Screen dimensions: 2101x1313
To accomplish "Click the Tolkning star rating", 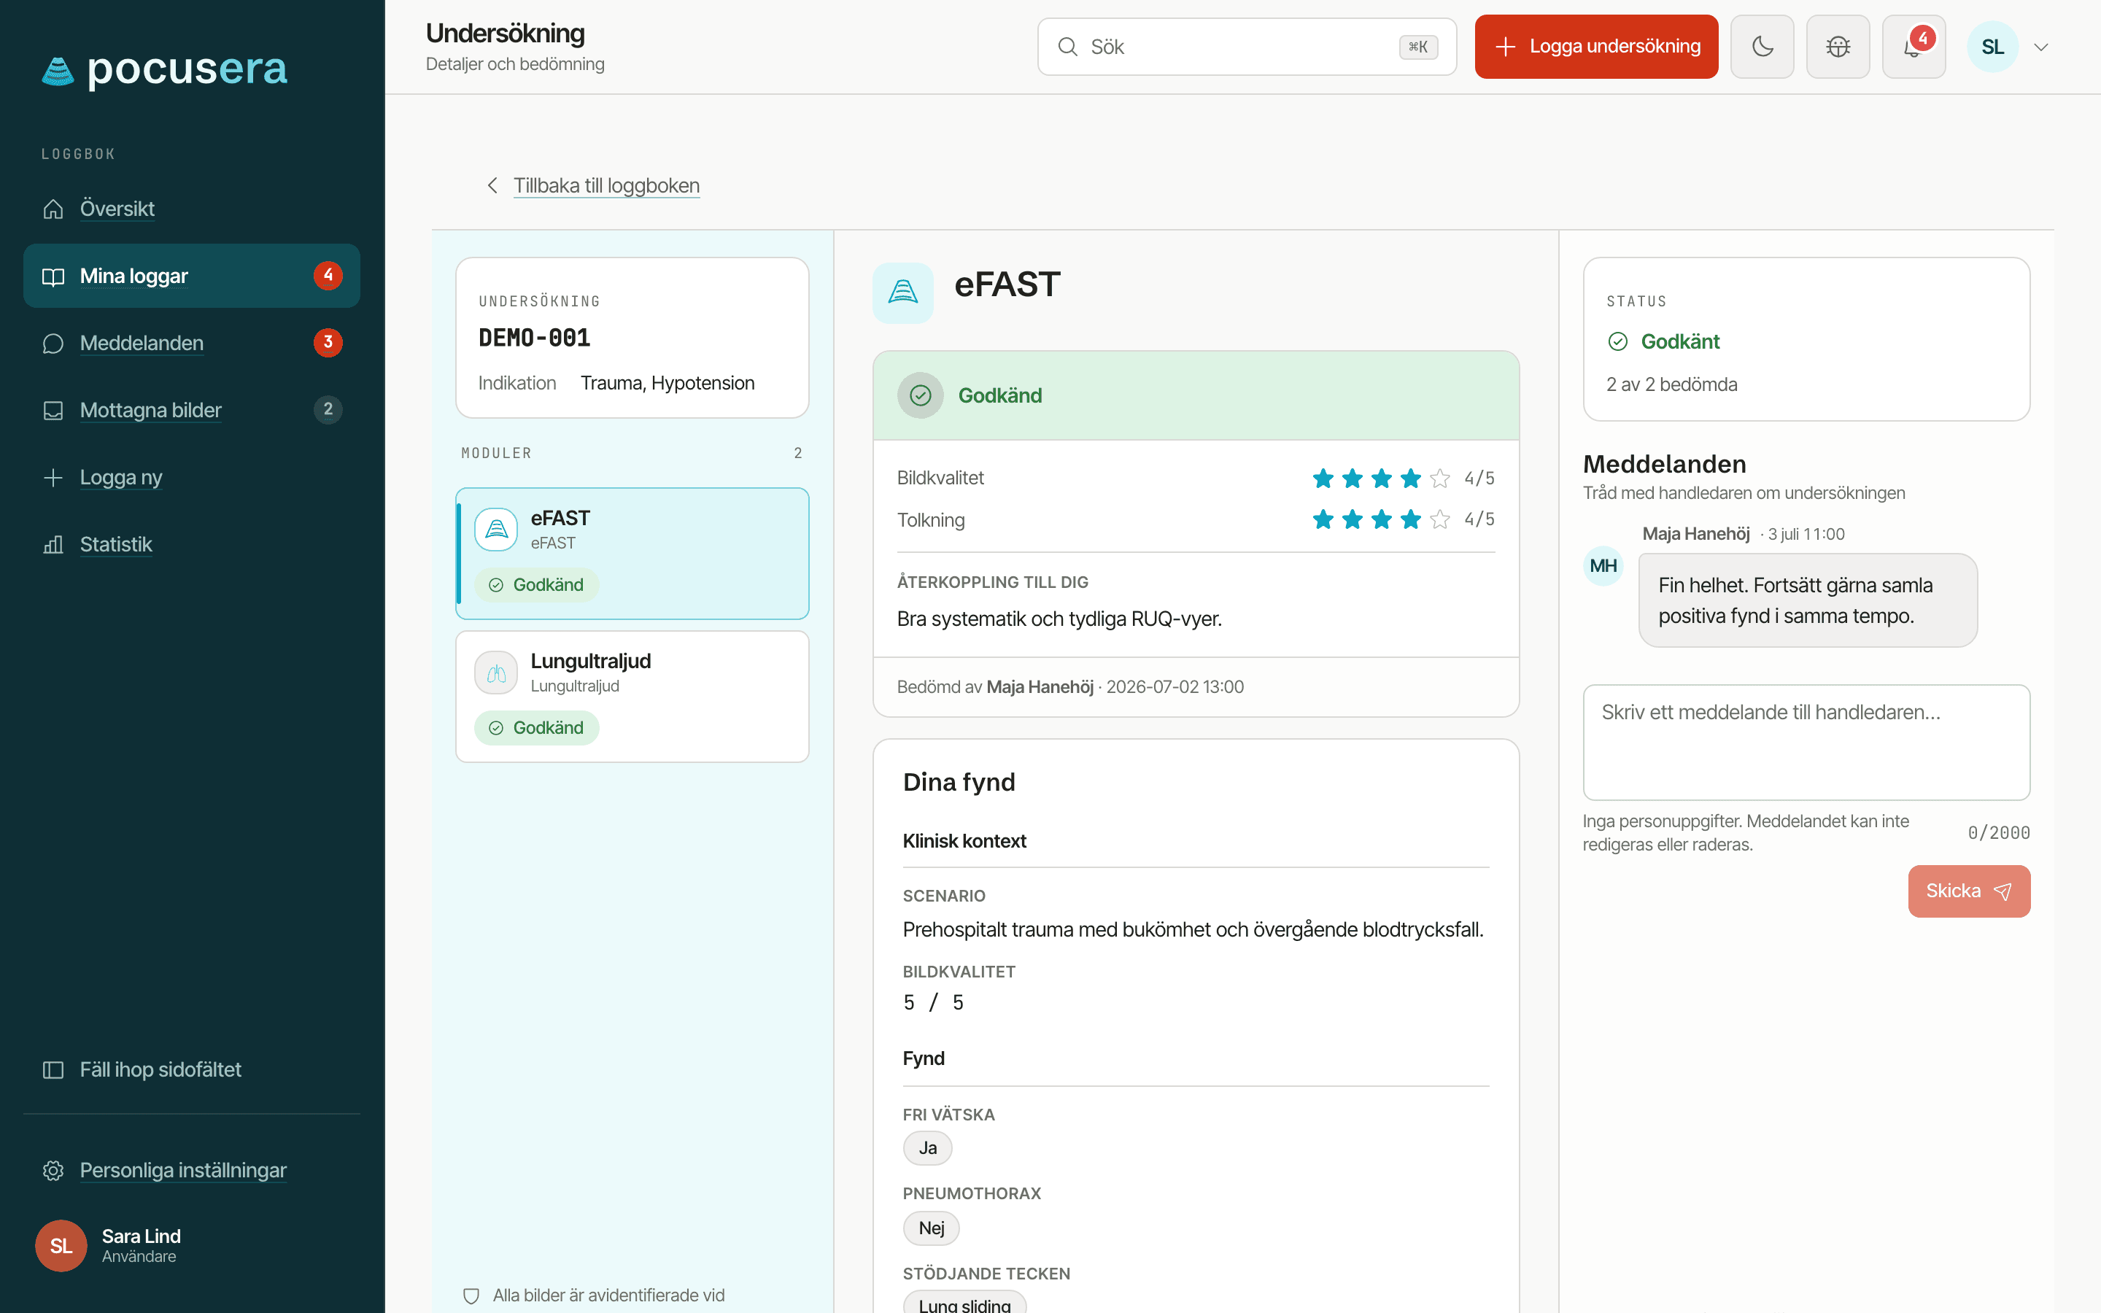I will pyautogui.click(x=1380, y=519).
